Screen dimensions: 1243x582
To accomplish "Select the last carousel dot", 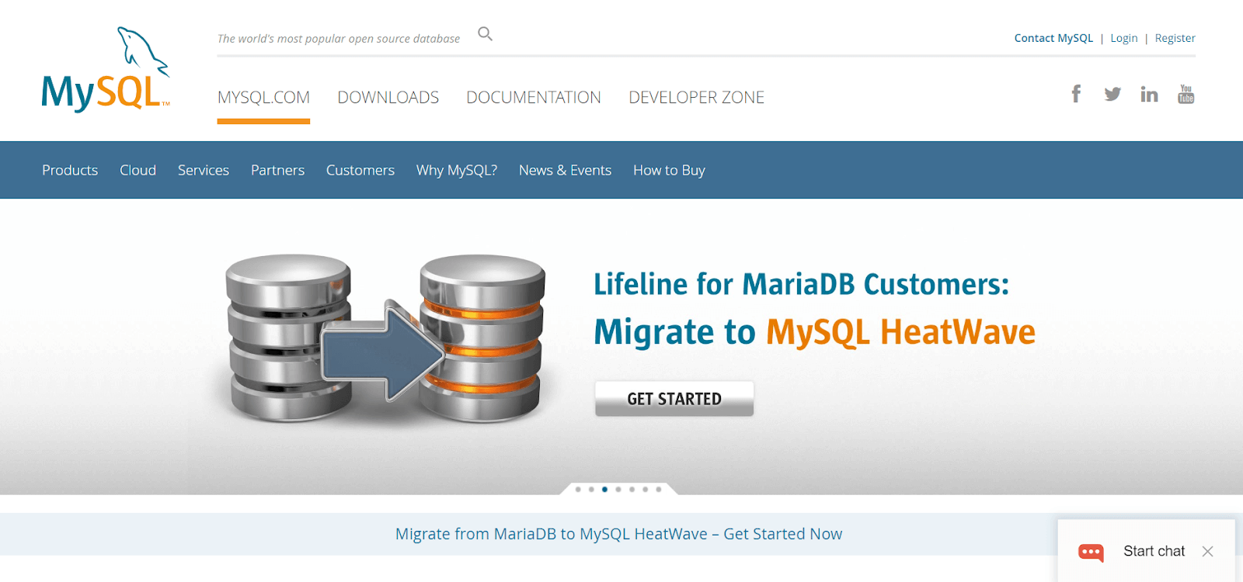I will click(659, 490).
